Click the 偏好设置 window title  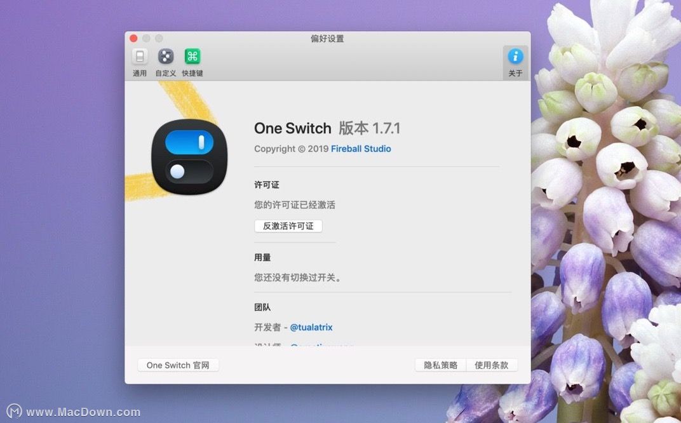327,39
